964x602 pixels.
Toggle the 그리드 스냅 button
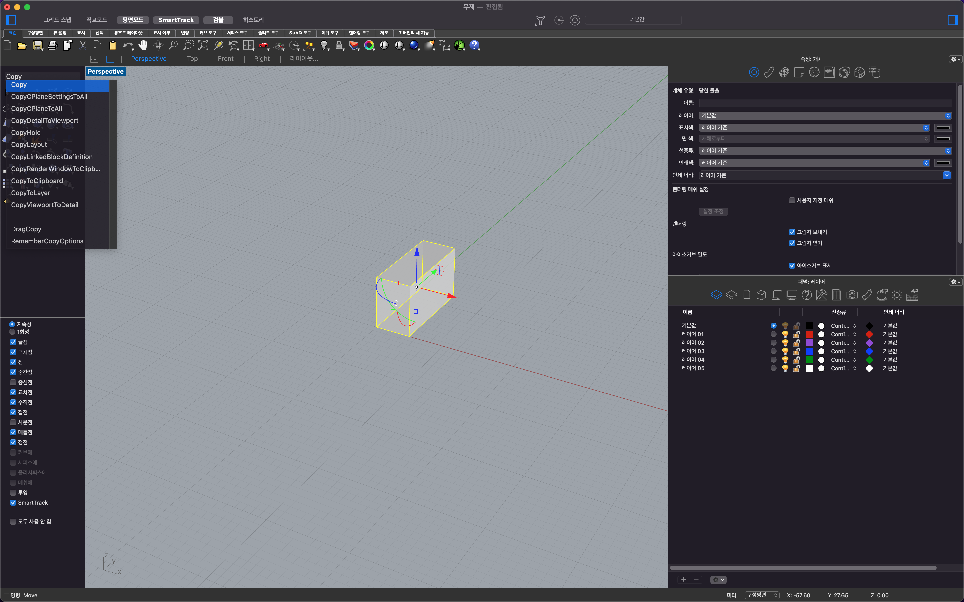click(57, 20)
